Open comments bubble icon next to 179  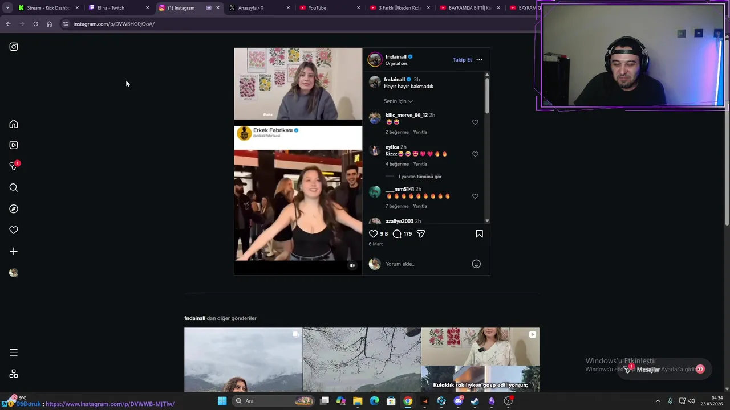[397, 233]
